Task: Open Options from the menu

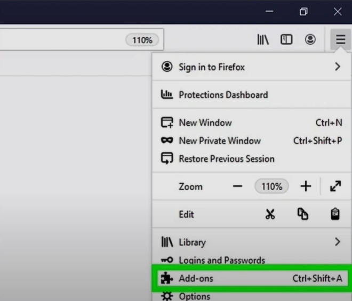Action: coord(251,296)
